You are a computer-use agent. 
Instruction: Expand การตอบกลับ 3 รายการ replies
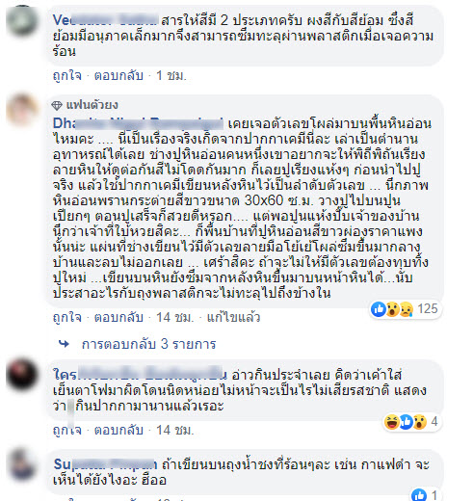pos(148,344)
